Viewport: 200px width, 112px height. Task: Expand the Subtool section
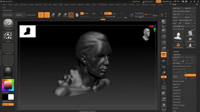[x=176, y=52]
